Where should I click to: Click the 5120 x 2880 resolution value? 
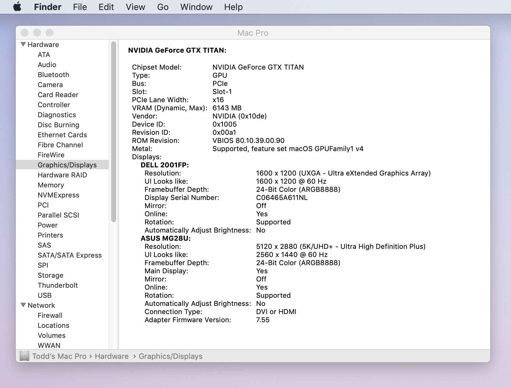[341, 246]
